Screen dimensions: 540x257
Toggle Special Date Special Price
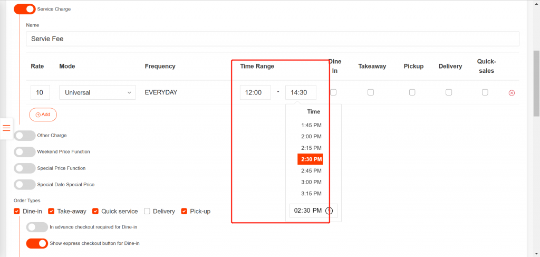(x=24, y=185)
